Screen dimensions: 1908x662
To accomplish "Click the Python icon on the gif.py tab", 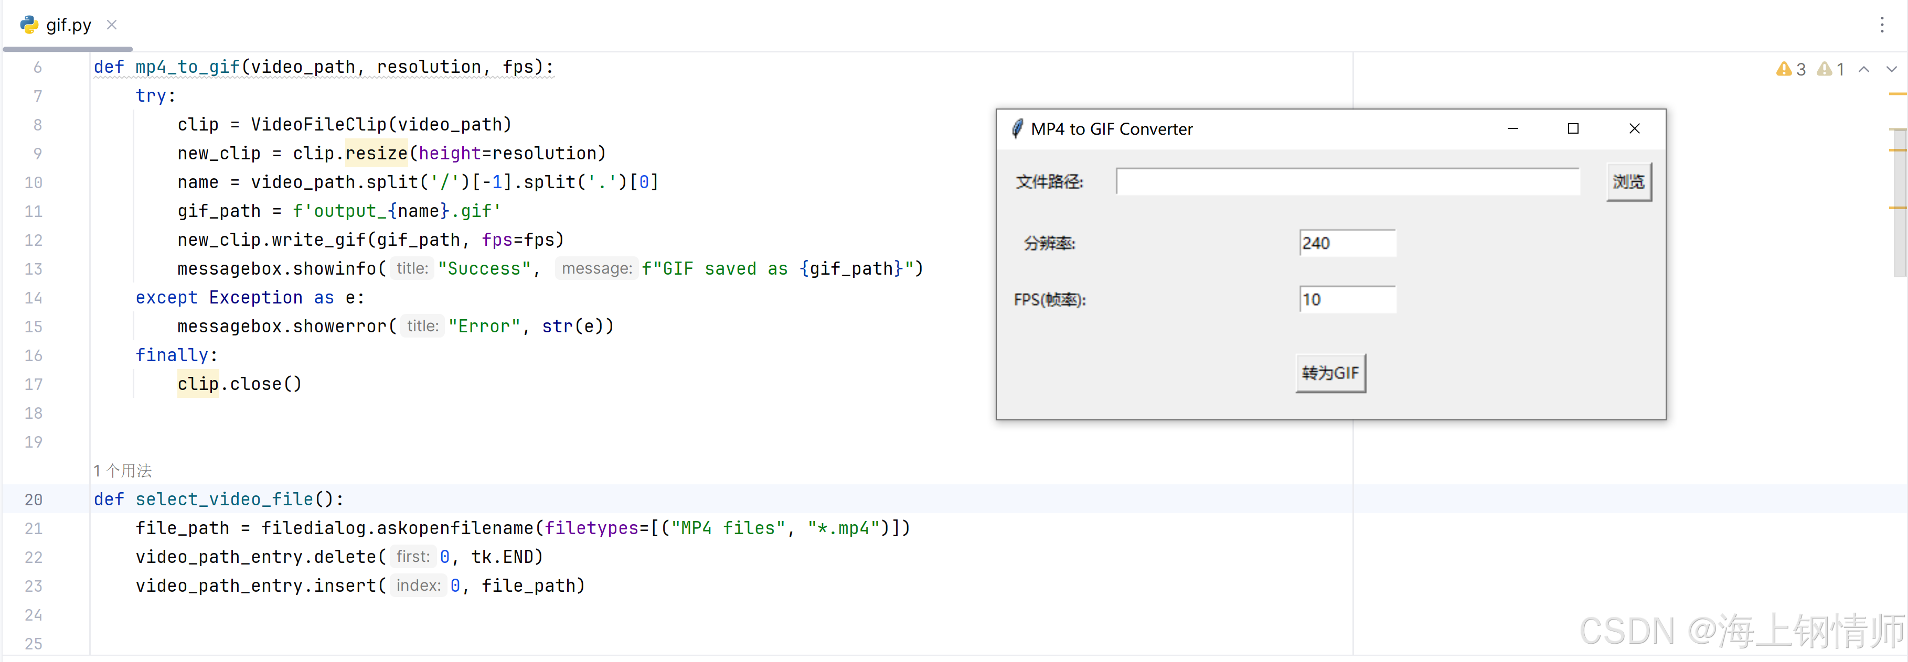I will pyautogui.click(x=28, y=25).
